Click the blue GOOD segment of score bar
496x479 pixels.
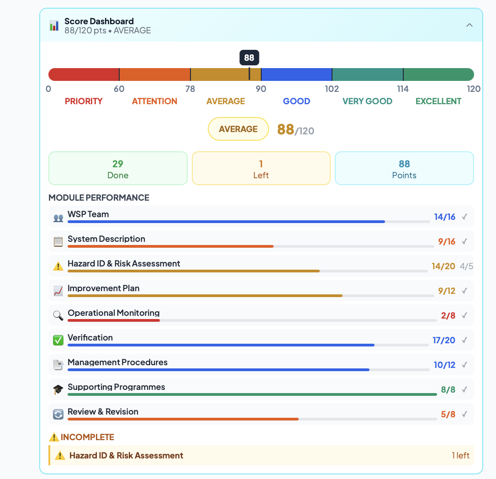[297, 75]
